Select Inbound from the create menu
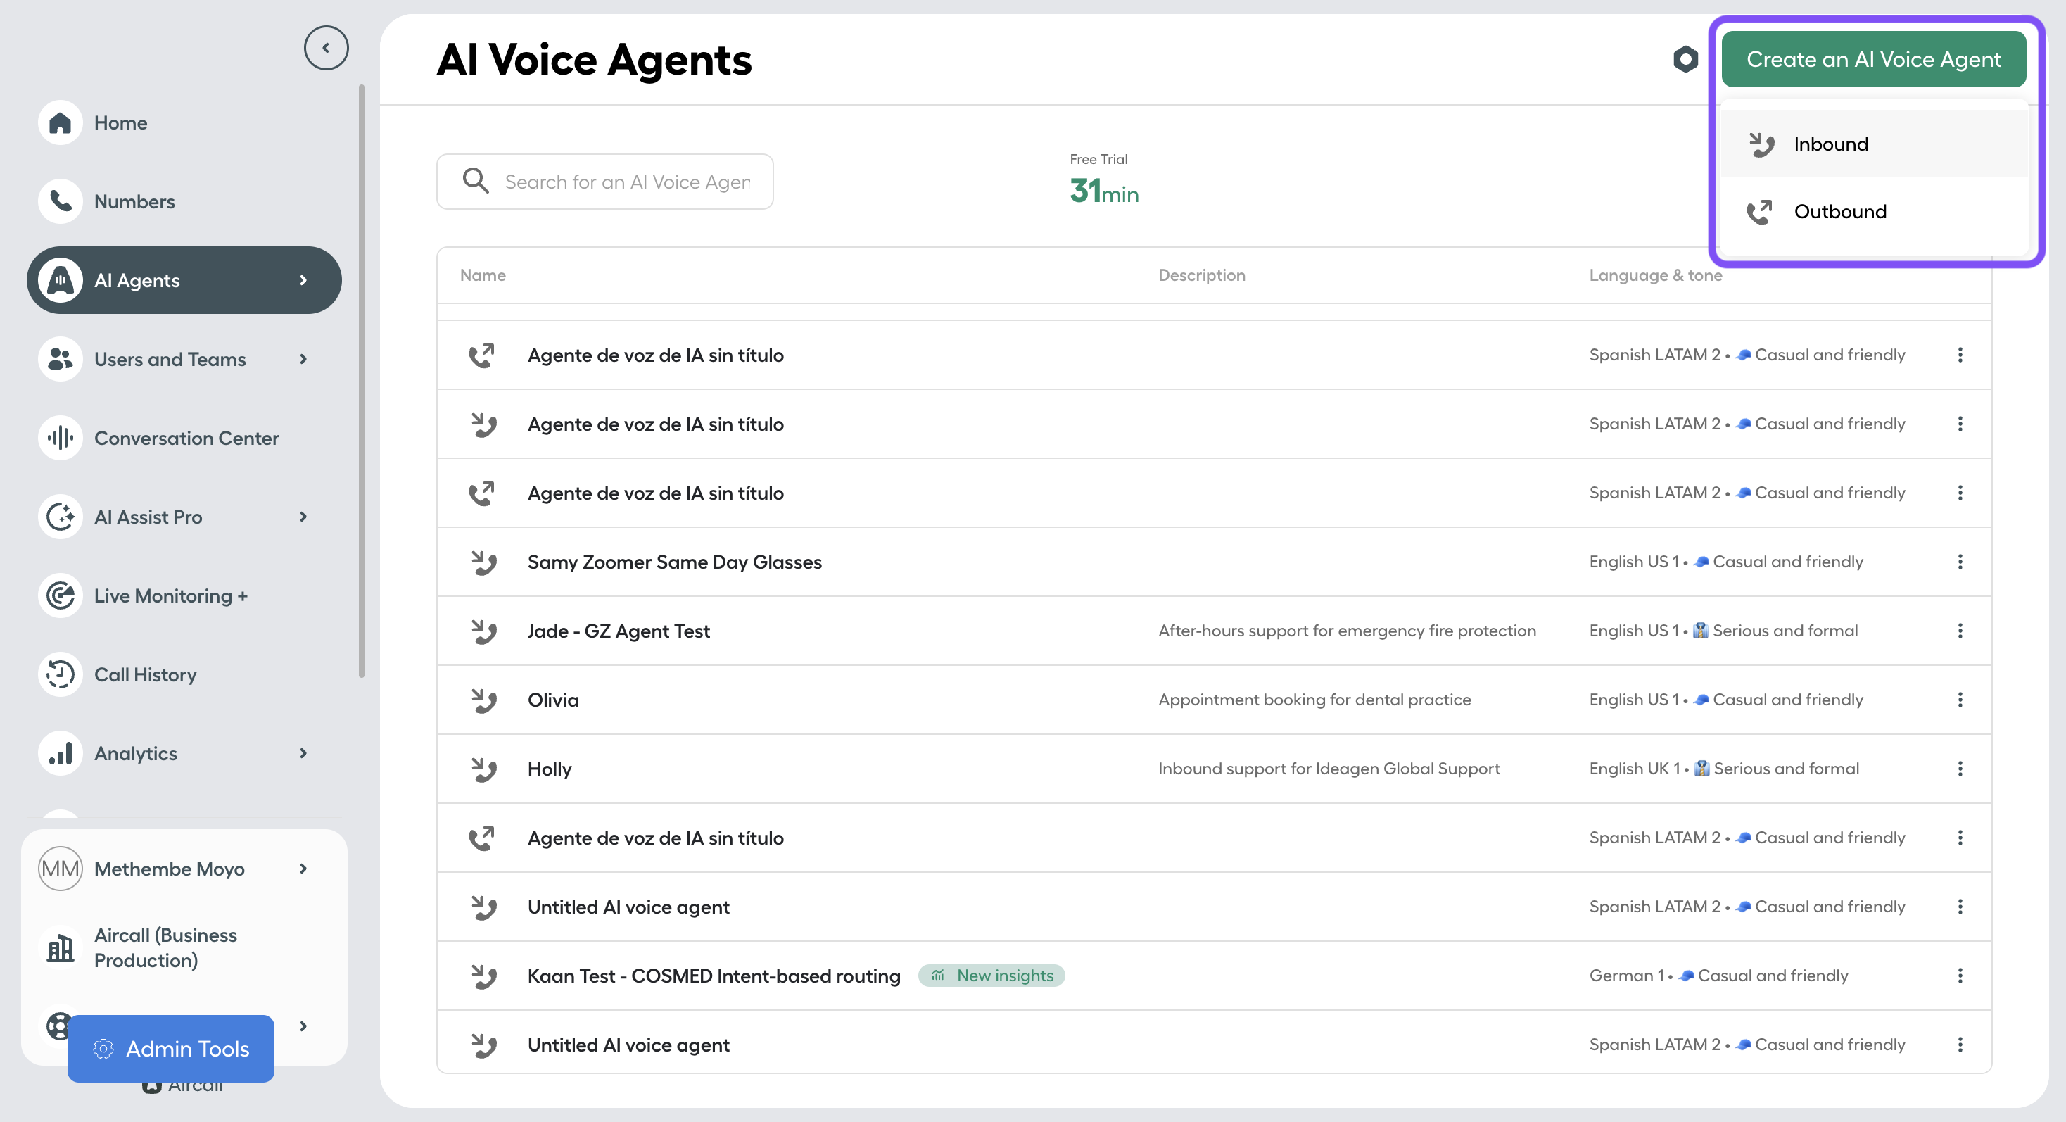Screen dimensions: 2066x1122 (1873, 144)
